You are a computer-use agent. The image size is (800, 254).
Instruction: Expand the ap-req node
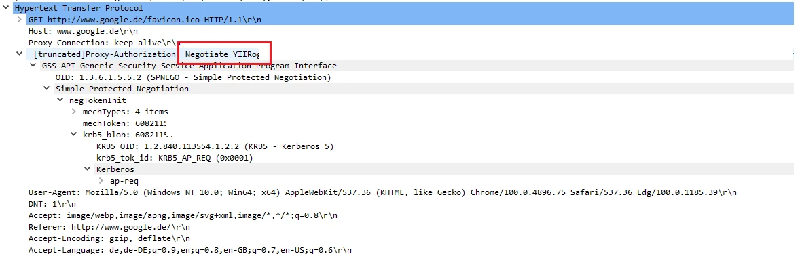pos(101,181)
